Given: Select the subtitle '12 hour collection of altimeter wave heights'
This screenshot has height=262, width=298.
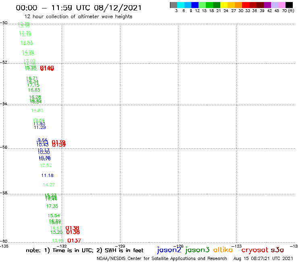Looking at the screenshot, I should (78, 17).
